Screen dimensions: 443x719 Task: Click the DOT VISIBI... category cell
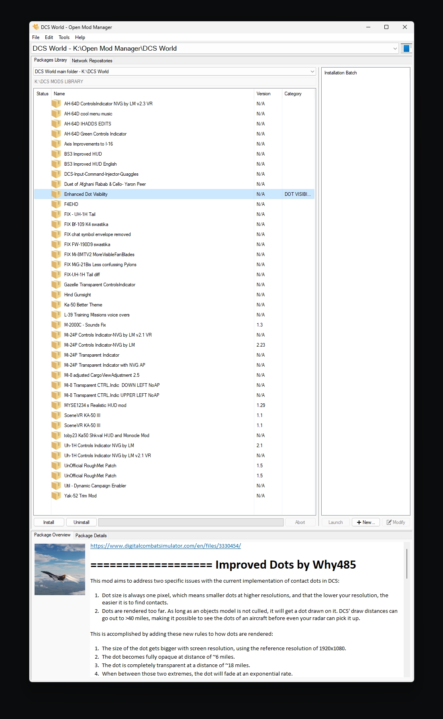point(298,194)
